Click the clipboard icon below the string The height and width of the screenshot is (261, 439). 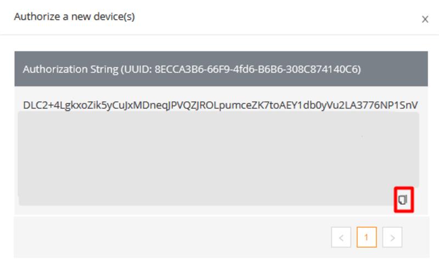403,200
